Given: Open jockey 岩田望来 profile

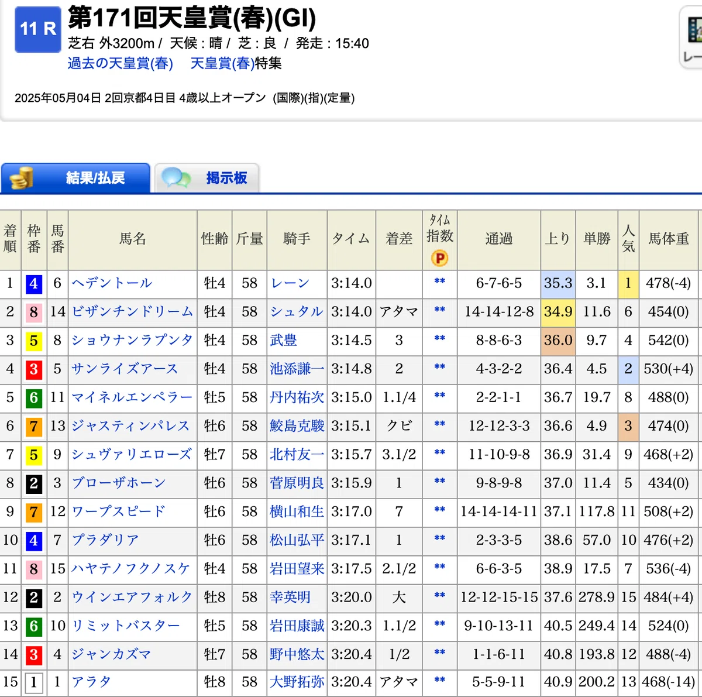Looking at the screenshot, I should pos(297,569).
